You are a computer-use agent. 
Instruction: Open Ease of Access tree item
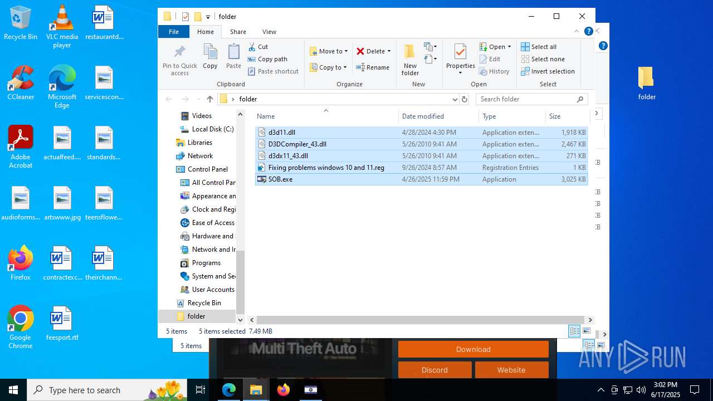tap(208, 223)
